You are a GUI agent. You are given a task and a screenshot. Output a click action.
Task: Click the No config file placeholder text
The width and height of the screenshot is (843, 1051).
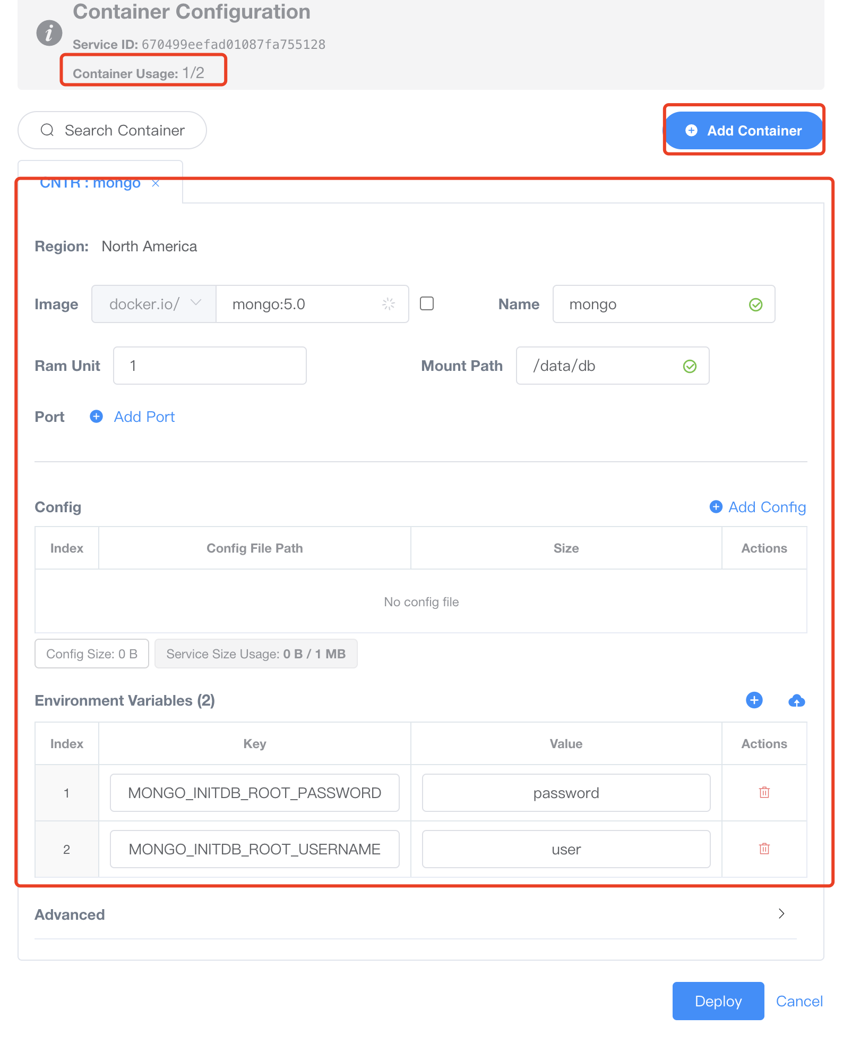click(421, 601)
